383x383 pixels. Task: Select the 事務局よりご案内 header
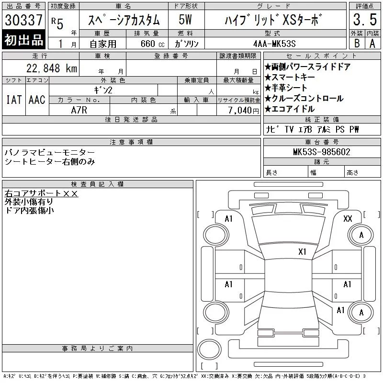click(97, 349)
